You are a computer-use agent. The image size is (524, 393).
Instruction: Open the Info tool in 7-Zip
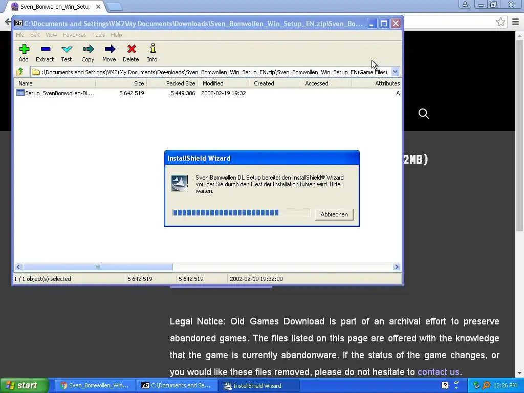click(152, 49)
